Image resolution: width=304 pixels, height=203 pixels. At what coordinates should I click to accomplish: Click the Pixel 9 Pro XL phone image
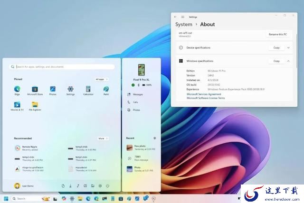pyautogui.click(x=142, y=70)
